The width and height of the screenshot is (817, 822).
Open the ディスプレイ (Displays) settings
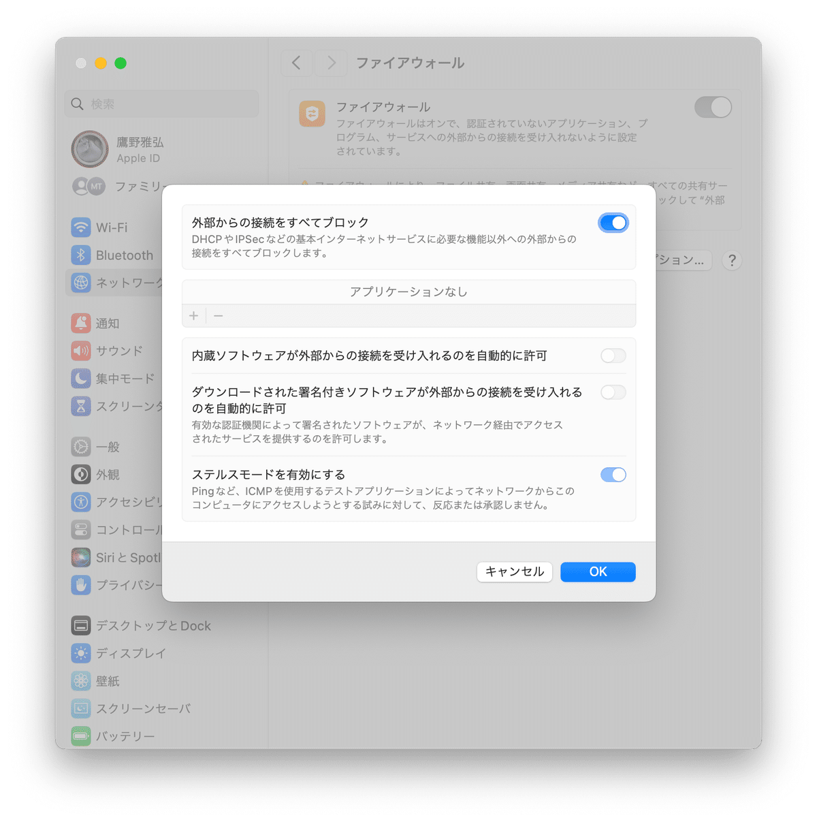(81, 653)
